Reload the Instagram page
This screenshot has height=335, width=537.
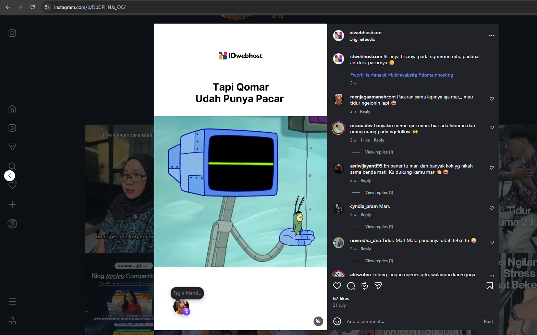click(33, 7)
